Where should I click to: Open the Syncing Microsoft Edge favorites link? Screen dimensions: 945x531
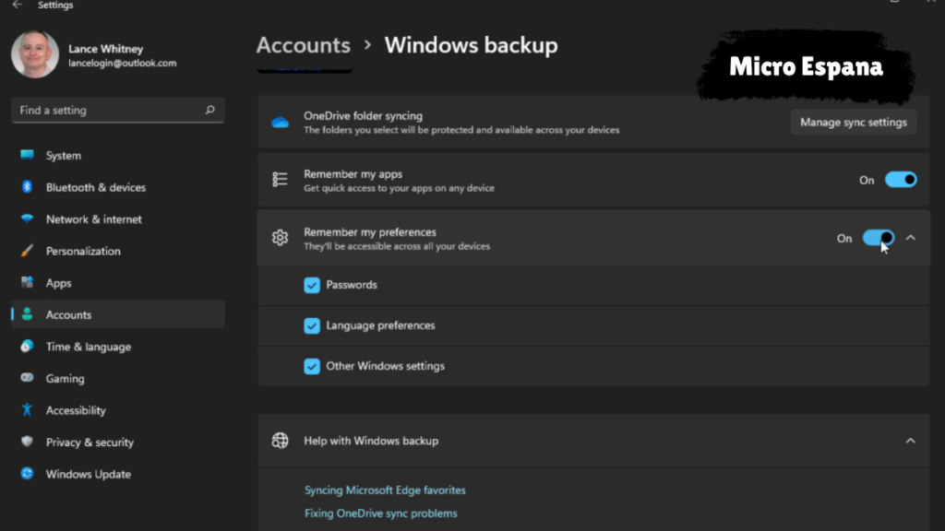[385, 490]
